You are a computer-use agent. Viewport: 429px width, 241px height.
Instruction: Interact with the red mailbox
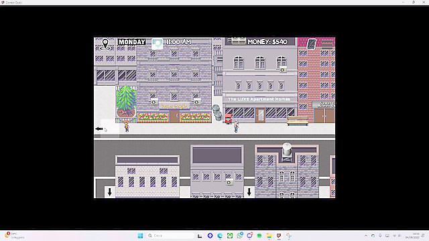pyautogui.click(x=228, y=119)
